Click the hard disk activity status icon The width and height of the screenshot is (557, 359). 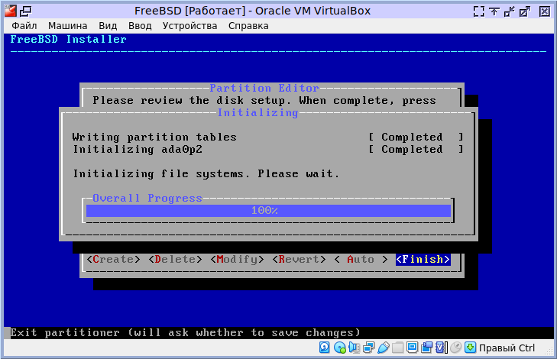click(324, 348)
